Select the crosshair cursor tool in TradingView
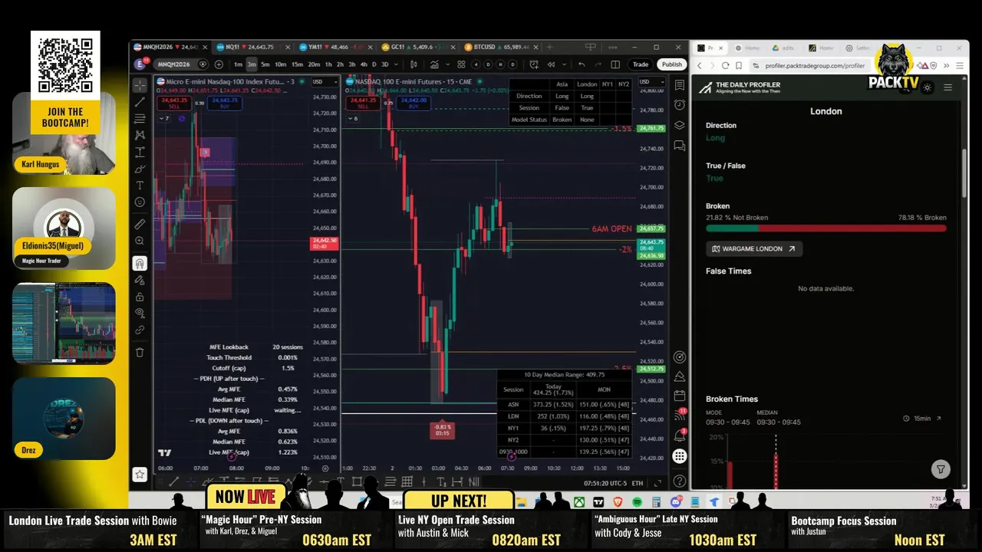982x552 pixels. coord(140,85)
